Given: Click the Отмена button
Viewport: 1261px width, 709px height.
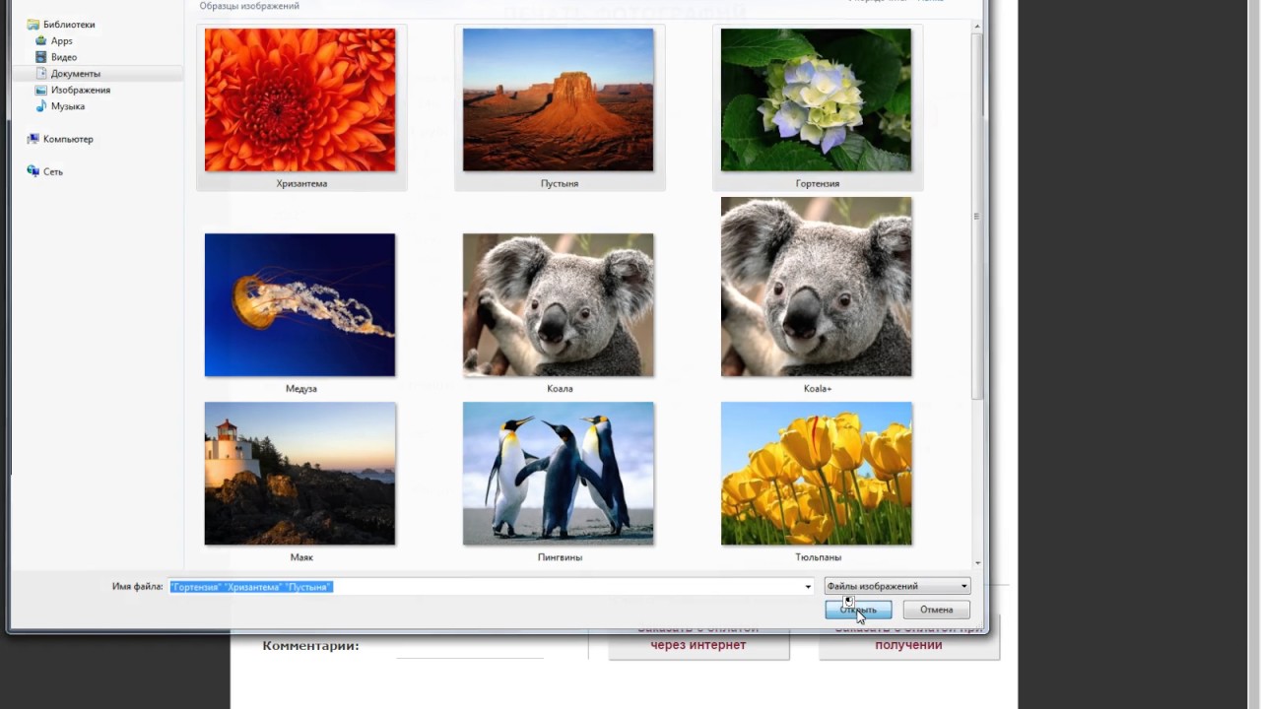Looking at the screenshot, I should (x=936, y=610).
